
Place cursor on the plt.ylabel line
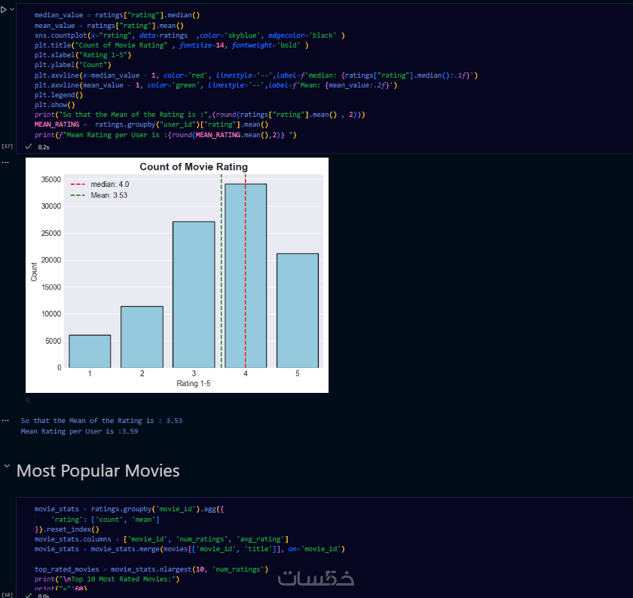[72, 65]
